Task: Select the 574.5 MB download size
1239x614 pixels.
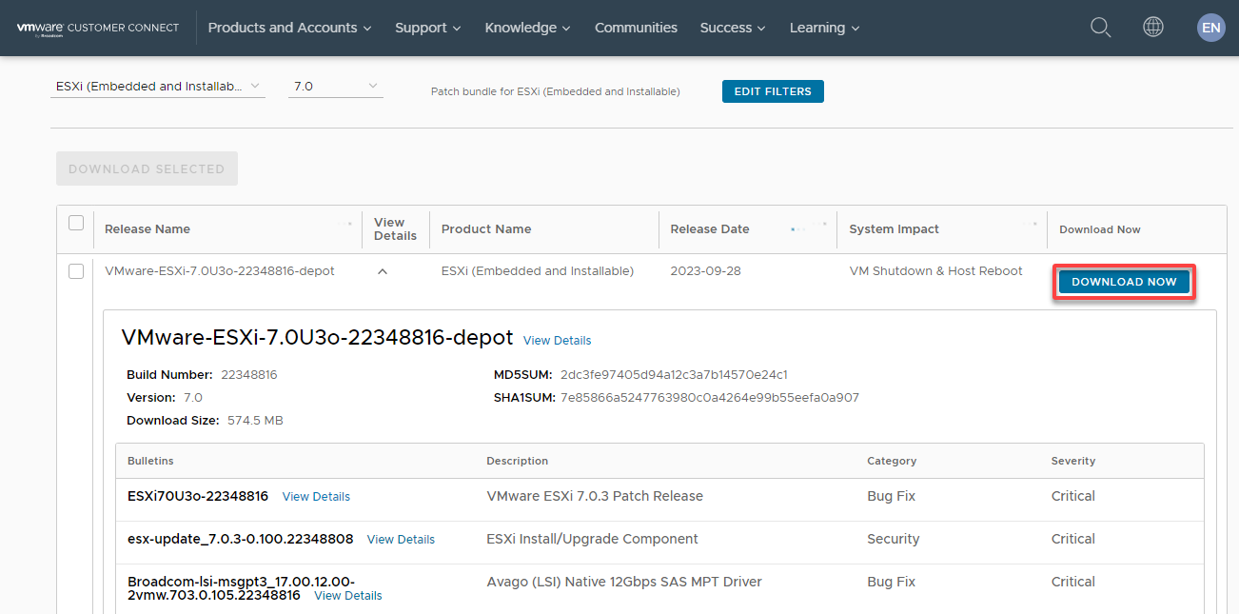Action: [255, 421]
